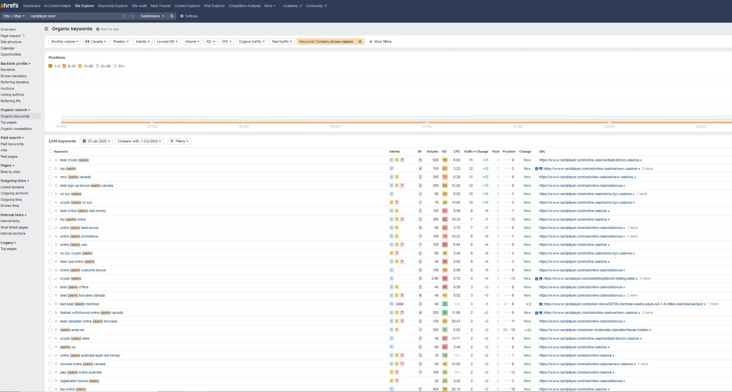The width and height of the screenshot is (732, 392).
Task: Click image pack icon in 'crypto casino' row
Action: click(541, 278)
